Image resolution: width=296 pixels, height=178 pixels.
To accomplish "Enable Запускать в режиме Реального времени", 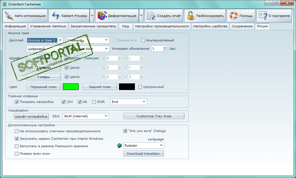I will 17,146.
